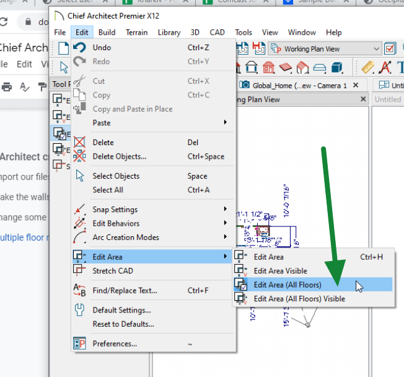Toggle the checkmark button beside Working Plan View
The height and width of the screenshot is (377, 404).
[390, 48]
